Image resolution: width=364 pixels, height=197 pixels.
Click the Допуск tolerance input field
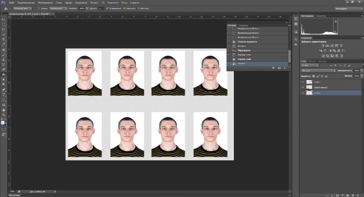tap(101, 8)
